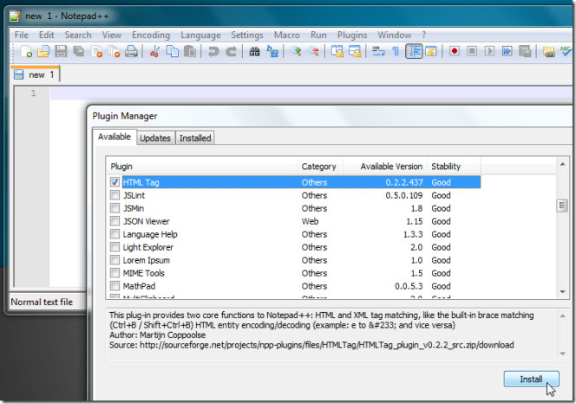
Task: Click the Close All documents icon
Action: coord(114,51)
